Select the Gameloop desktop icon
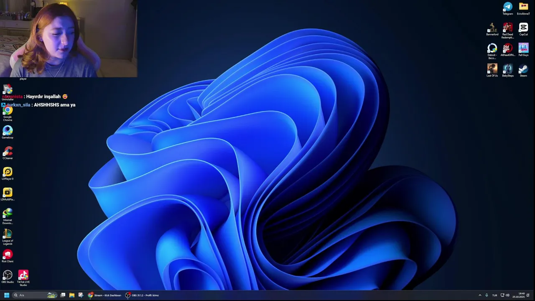The height and width of the screenshot is (301, 535). tap(8, 132)
